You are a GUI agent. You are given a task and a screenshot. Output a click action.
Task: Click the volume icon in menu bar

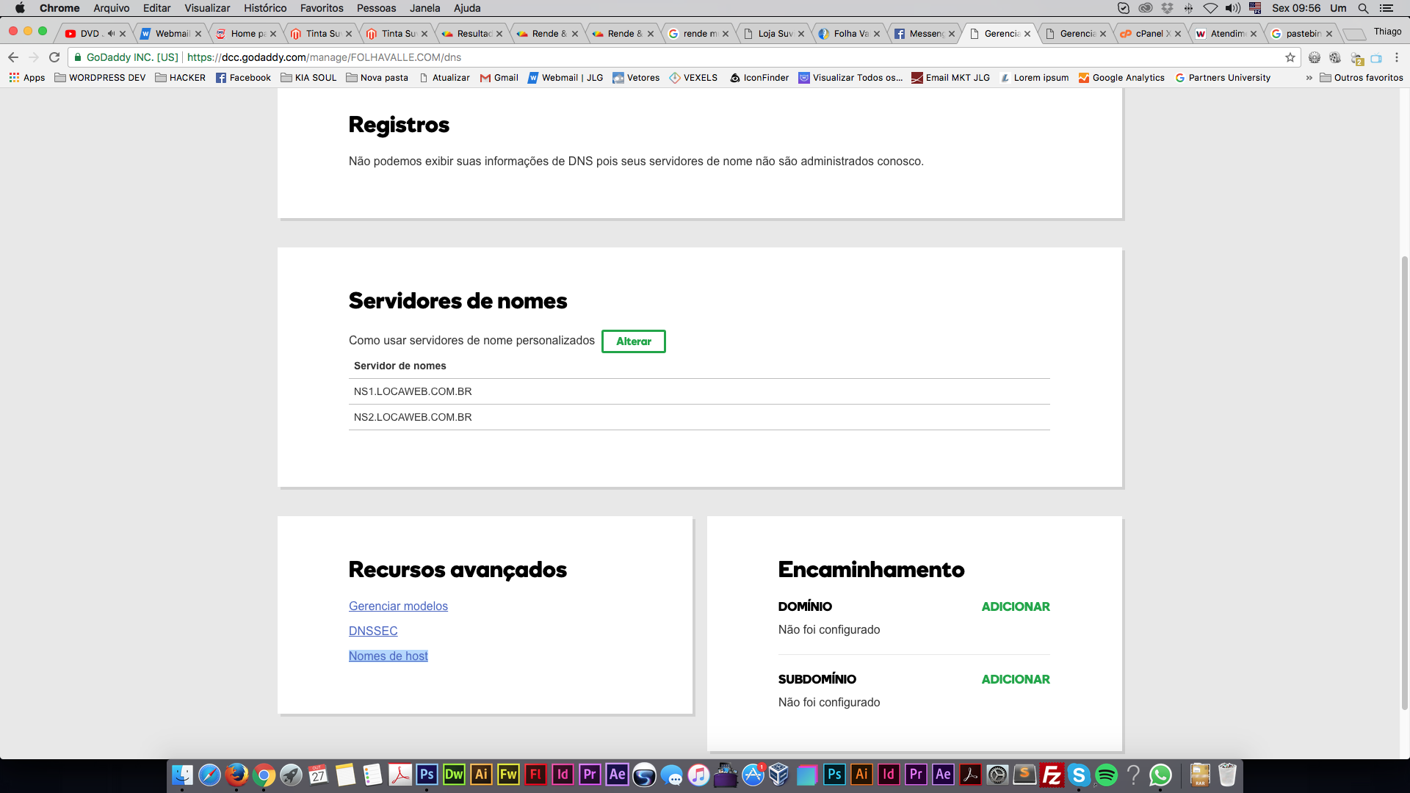tap(1232, 8)
